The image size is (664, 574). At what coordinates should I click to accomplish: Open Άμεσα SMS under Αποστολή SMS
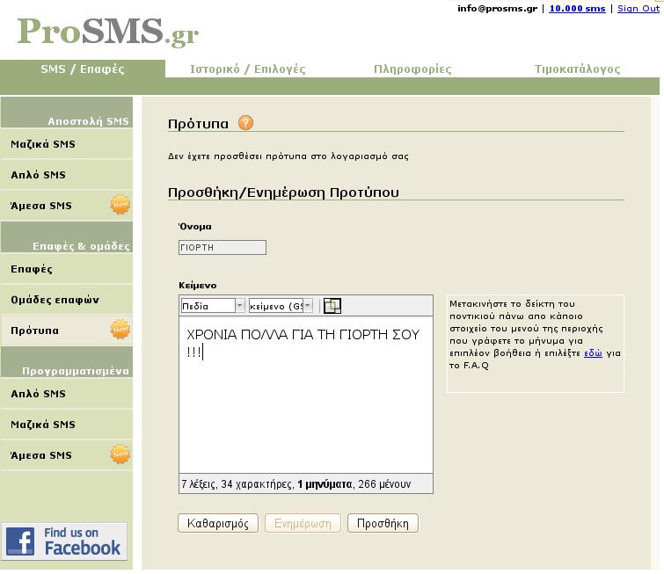click(x=67, y=206)
